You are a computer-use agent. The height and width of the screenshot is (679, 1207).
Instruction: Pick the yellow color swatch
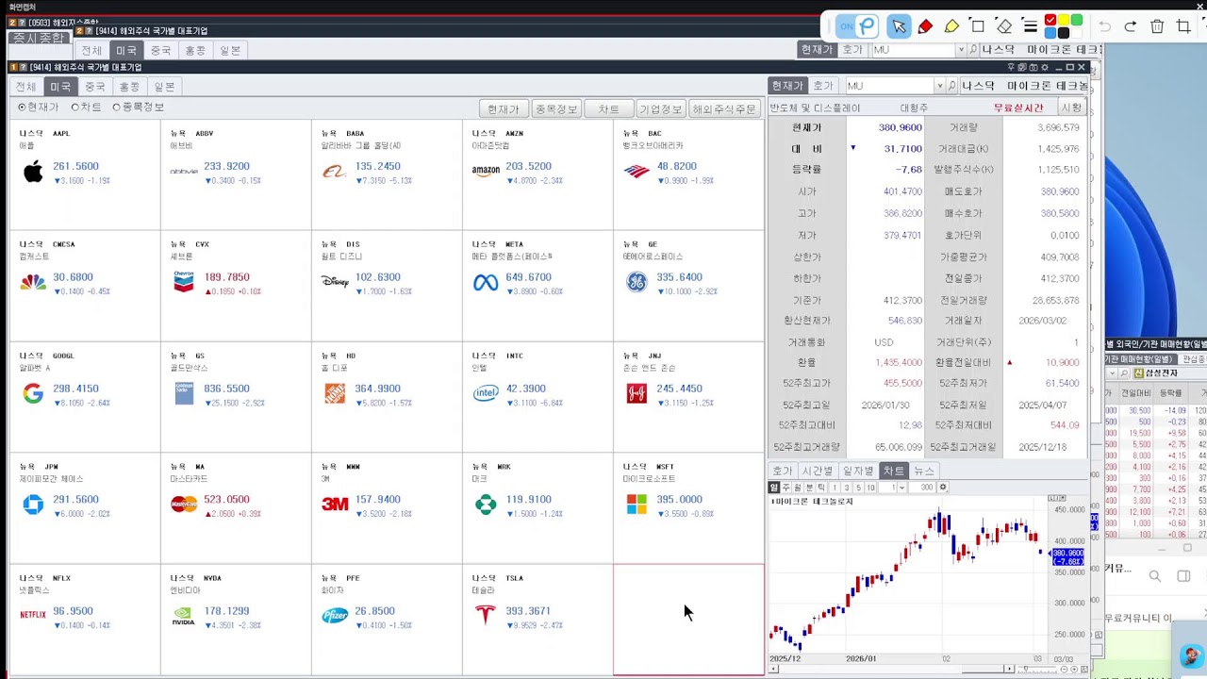tap(1064, 21)
